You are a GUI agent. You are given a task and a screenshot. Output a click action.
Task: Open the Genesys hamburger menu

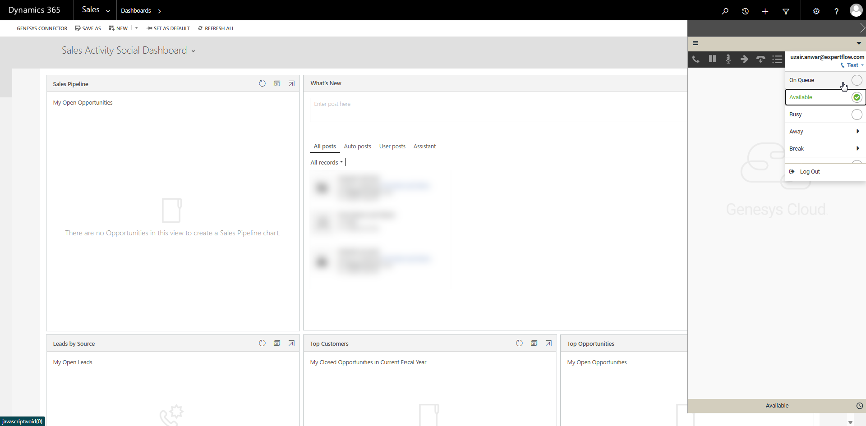(696, 43)
